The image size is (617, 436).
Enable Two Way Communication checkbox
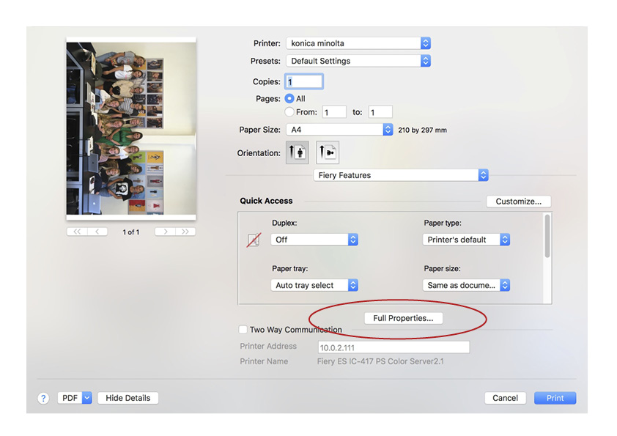click(243, 329)
